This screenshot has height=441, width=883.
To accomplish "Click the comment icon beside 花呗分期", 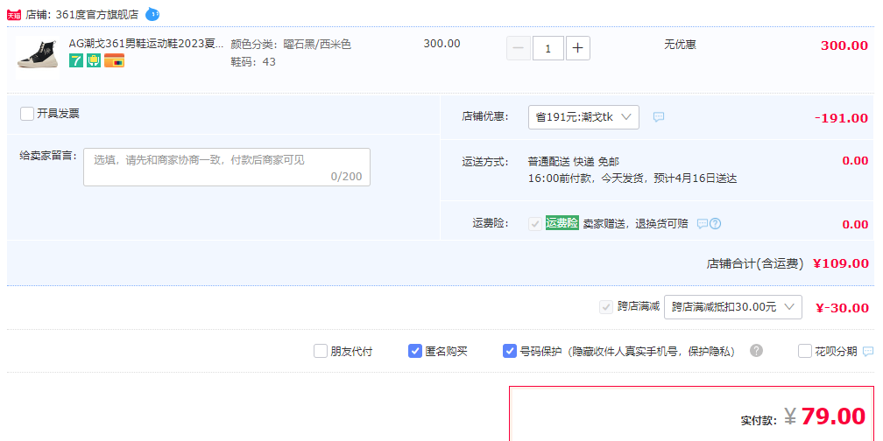I will point(868,352).
